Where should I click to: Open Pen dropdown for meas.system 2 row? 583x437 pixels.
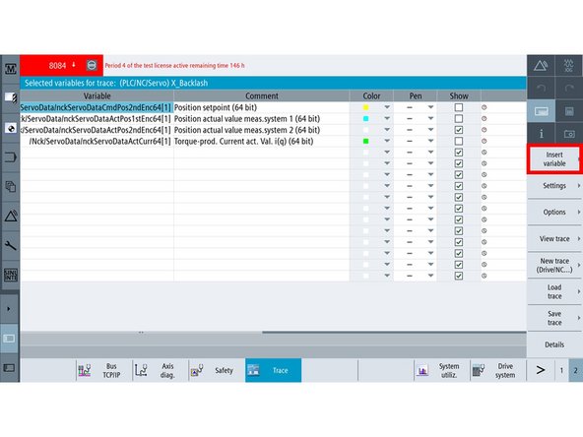click(x=430, y=130)
